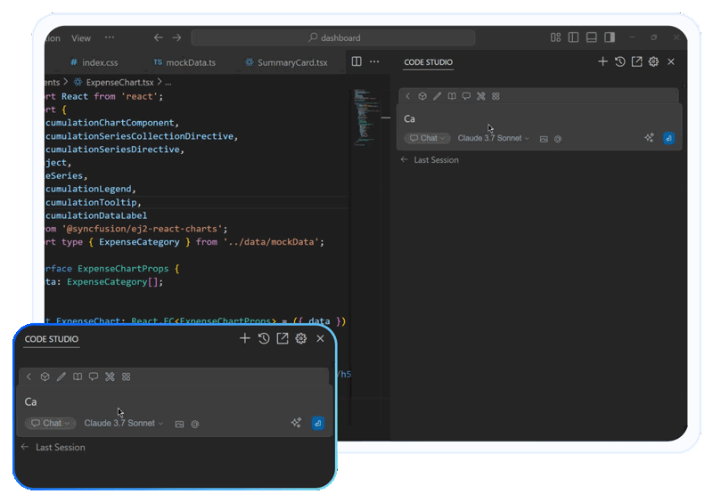Open the View menu
This screenshot has height=502, width=713.
pyautogui.click(x=81, y=38)
